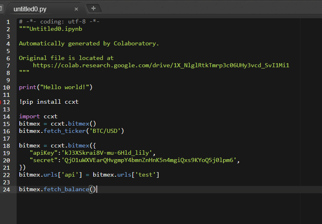Click line number 1 in the gutter

[x=8, y=22]
